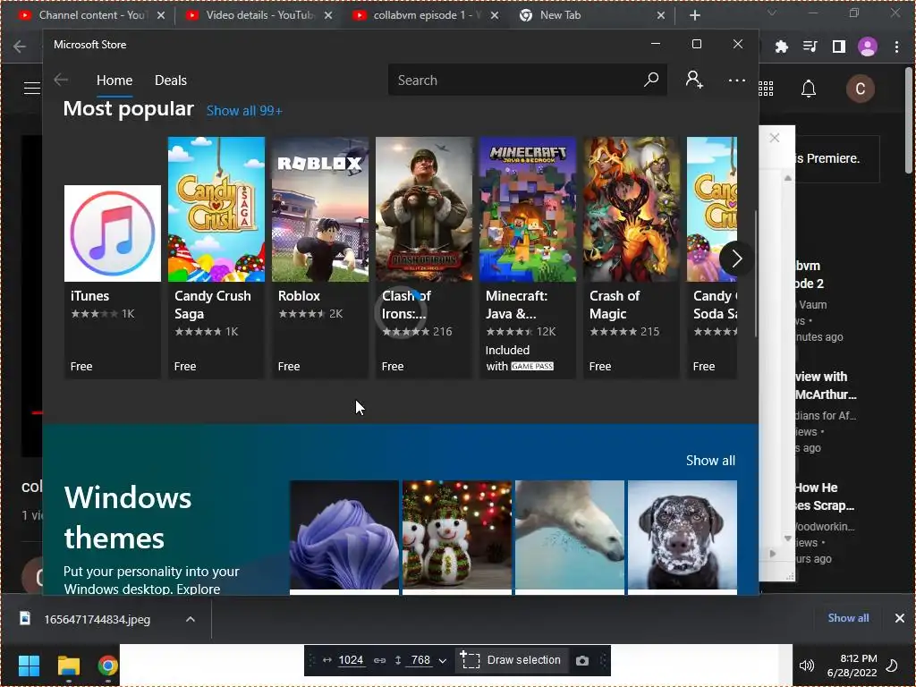Viewport: 916px width, 687px height.
Task: Close the Channel content browser tab
Action: tap(161, 15)
